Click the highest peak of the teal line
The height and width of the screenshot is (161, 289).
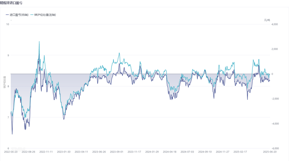(39, 41)
